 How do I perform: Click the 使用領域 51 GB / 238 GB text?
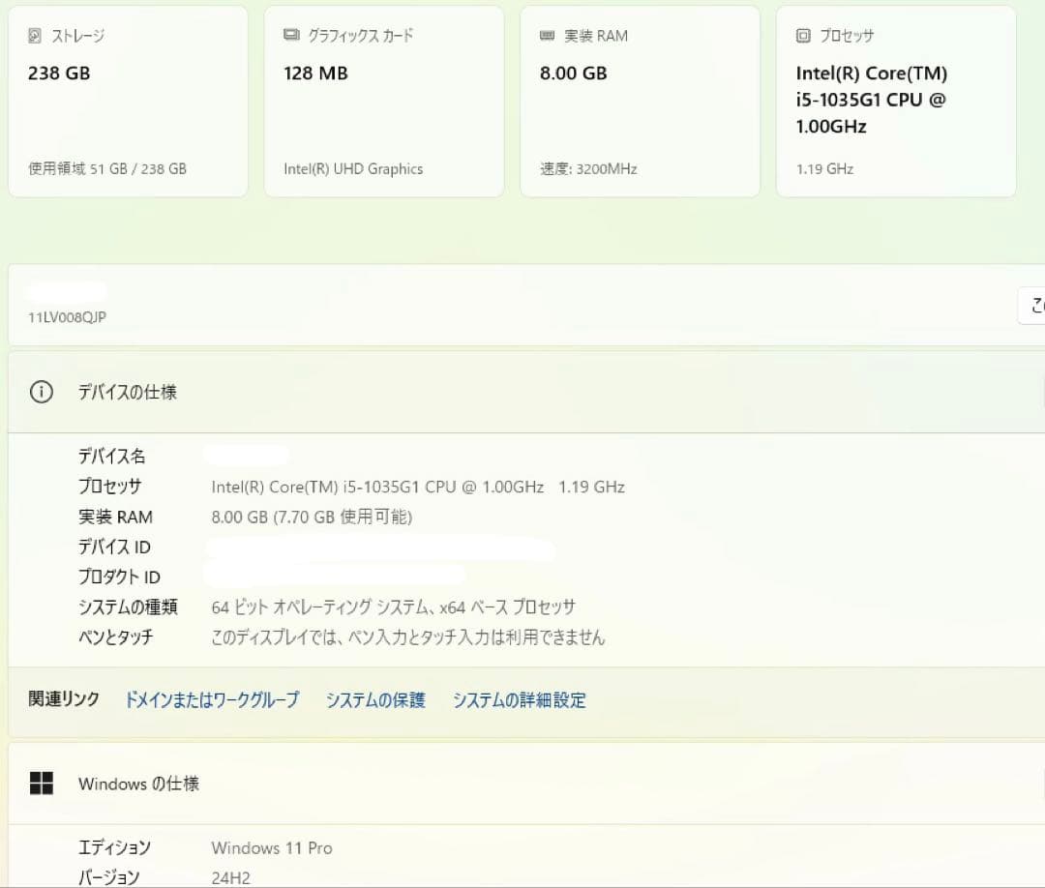(x=107, y=168)
